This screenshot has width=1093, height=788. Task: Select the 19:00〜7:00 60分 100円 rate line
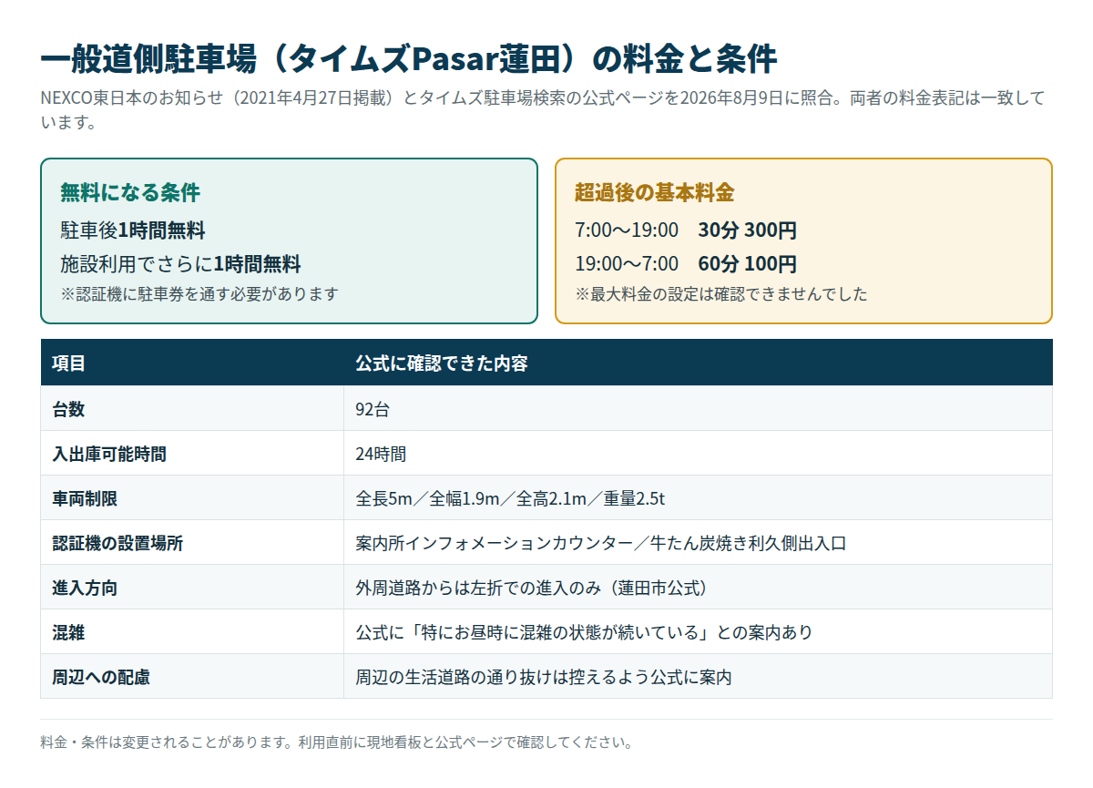click(x=686, y=264)
